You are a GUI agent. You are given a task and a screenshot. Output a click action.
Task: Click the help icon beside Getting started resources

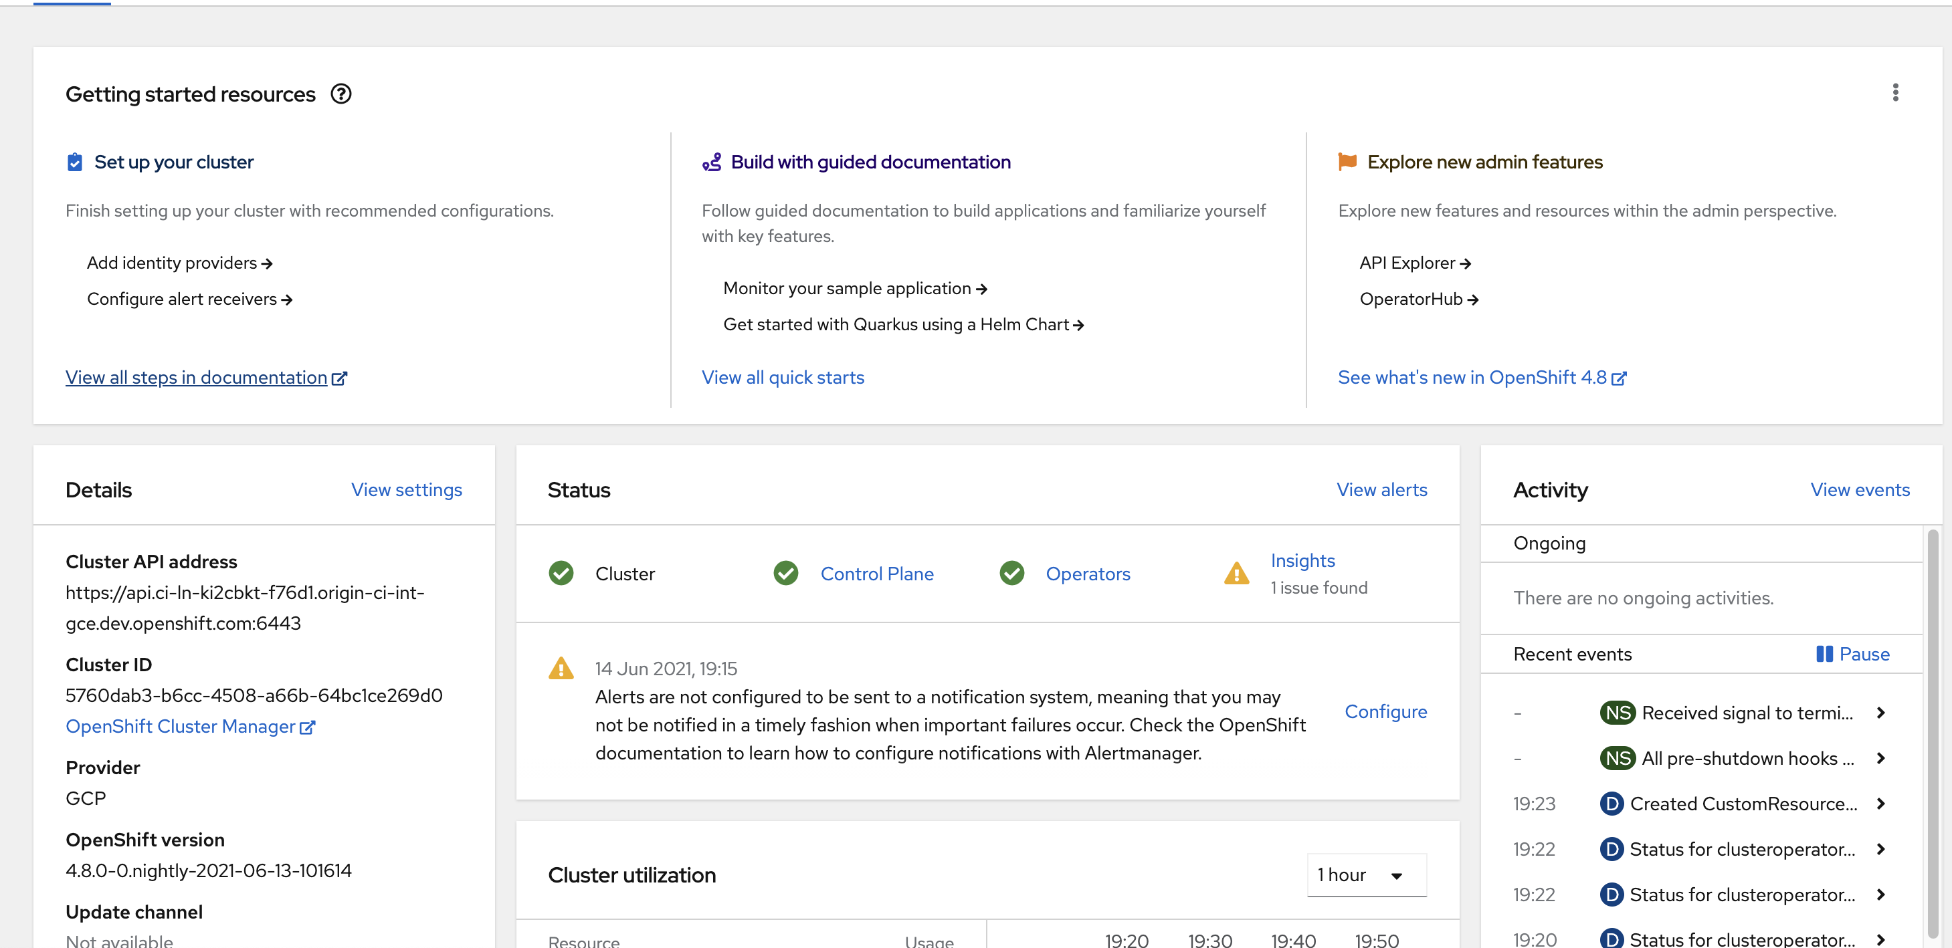coord(341,94)
